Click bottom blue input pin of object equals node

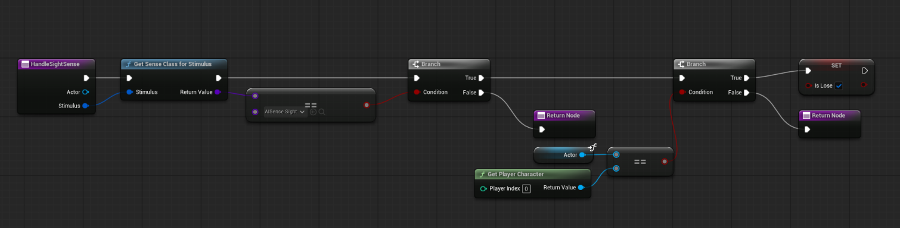click(616, 168)
